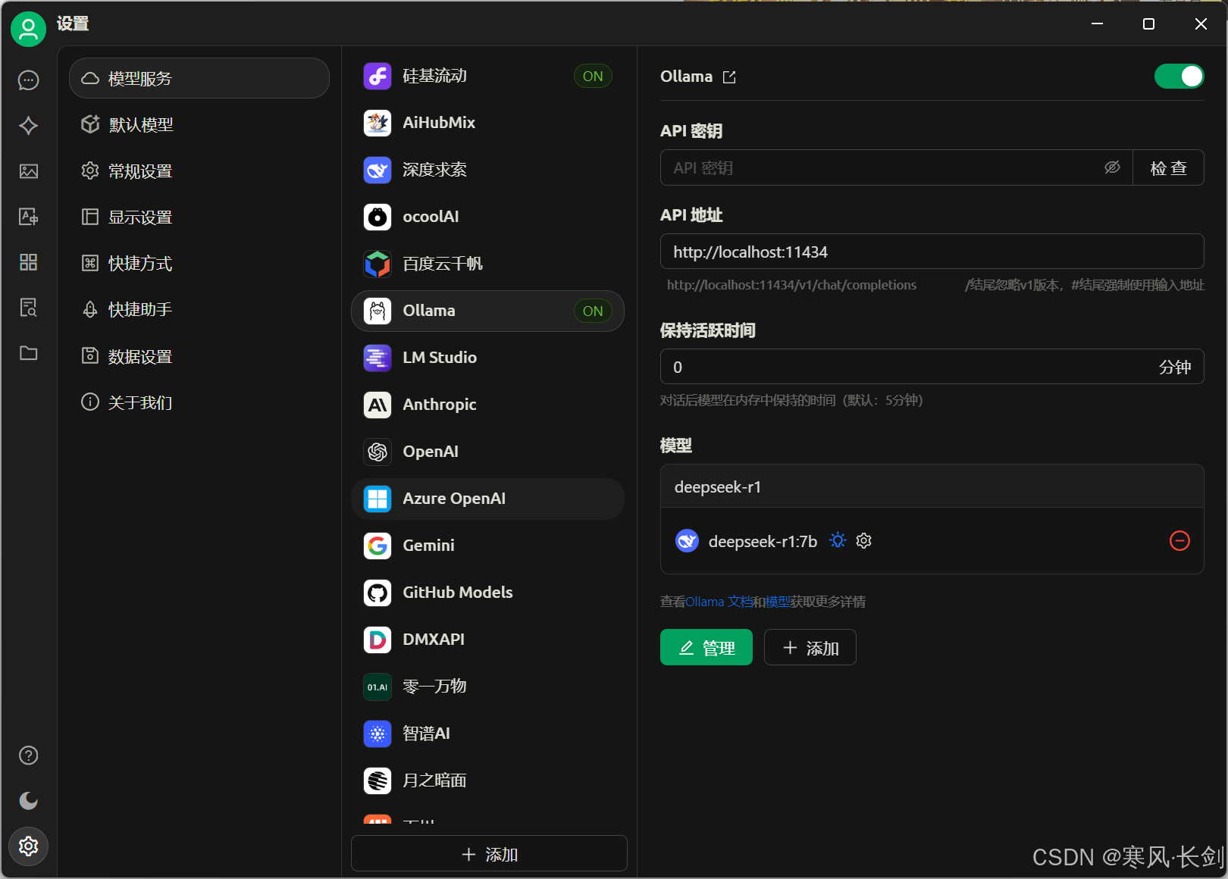Click the deepseek-r1:7b model name

click(763, 541)
